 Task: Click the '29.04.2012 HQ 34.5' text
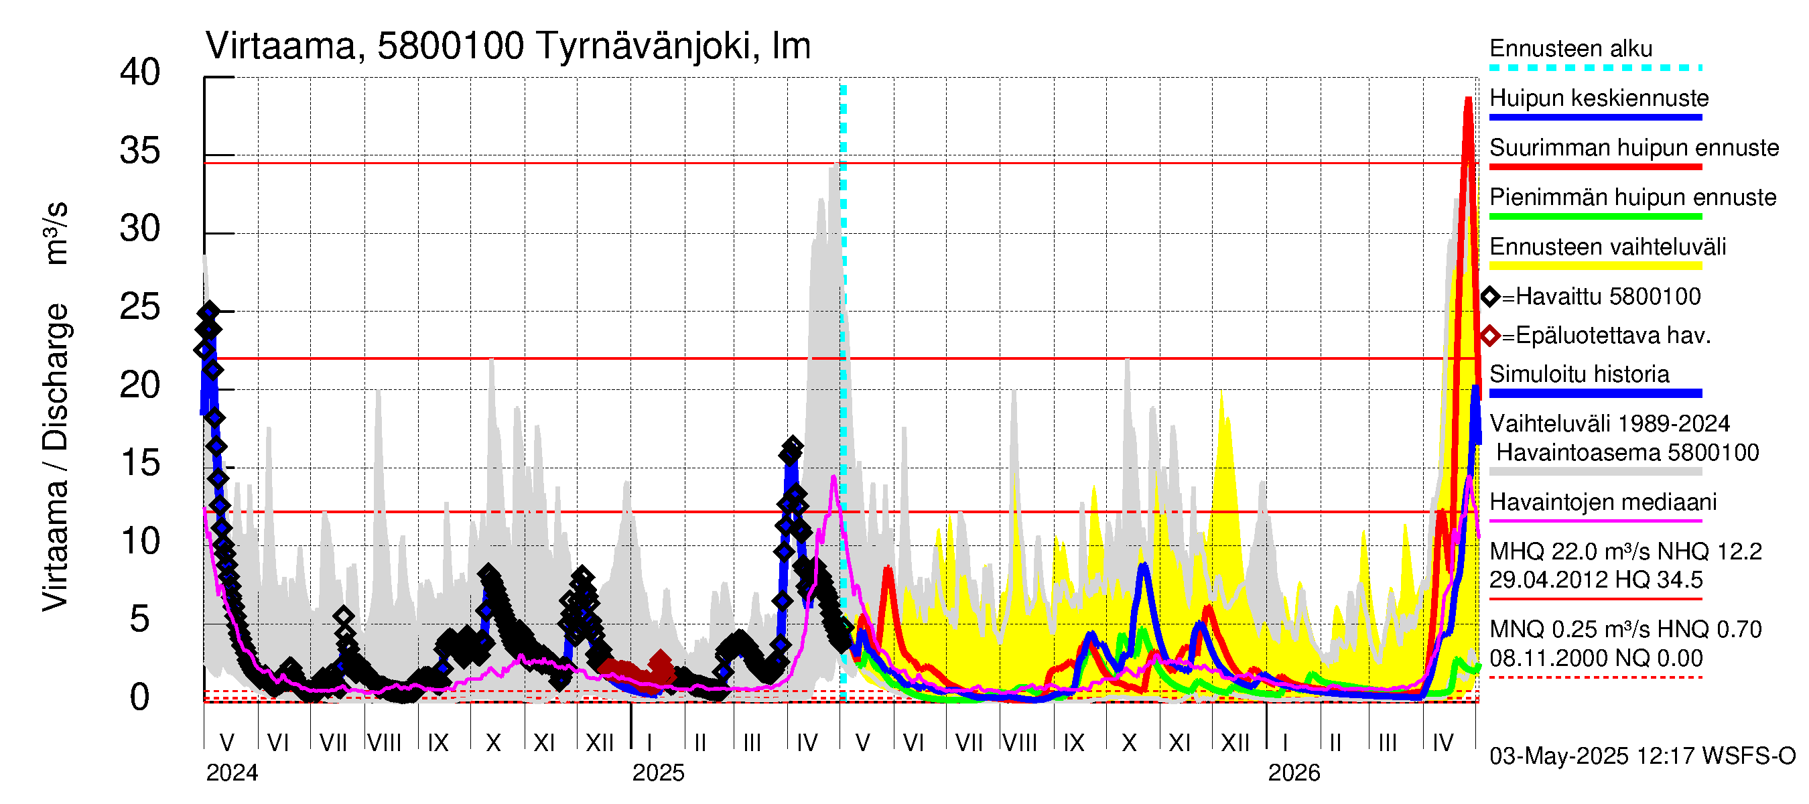point(1596,580)
